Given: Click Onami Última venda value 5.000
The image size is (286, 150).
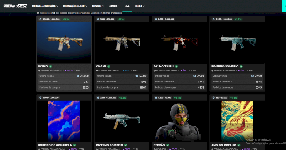Looking at the screenshot, I should [x=143, y=76].
